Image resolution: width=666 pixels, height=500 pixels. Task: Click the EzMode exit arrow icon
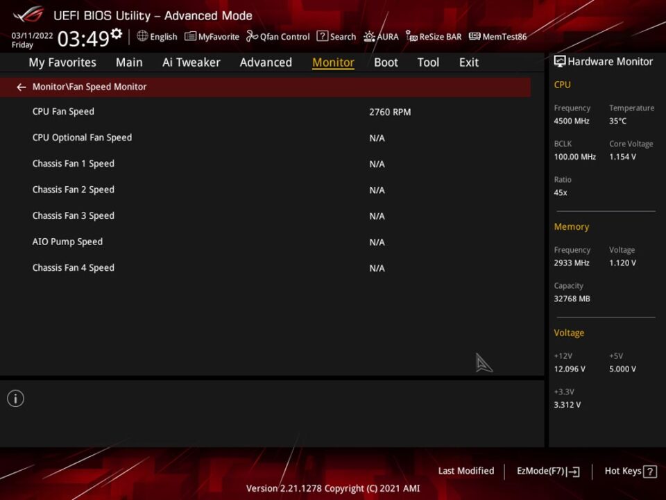(573, 472)
